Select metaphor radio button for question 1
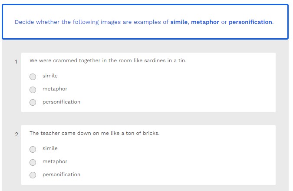 pos(33,90)
